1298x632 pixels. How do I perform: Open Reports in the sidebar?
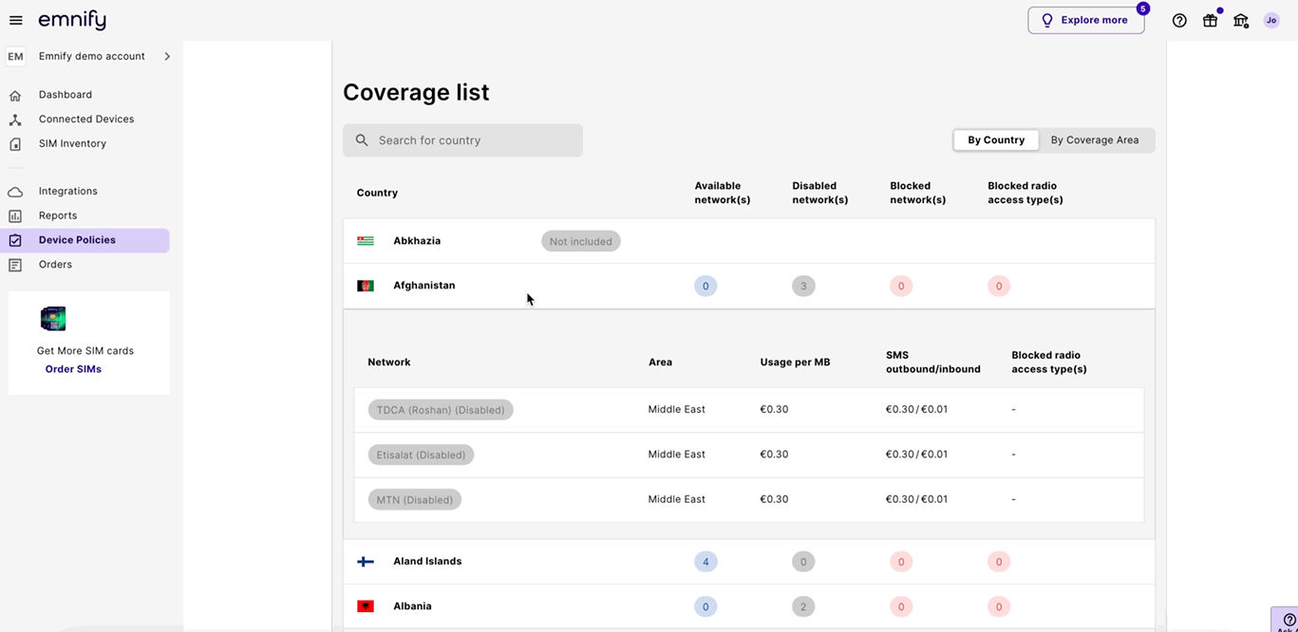(x=58, y=216)
